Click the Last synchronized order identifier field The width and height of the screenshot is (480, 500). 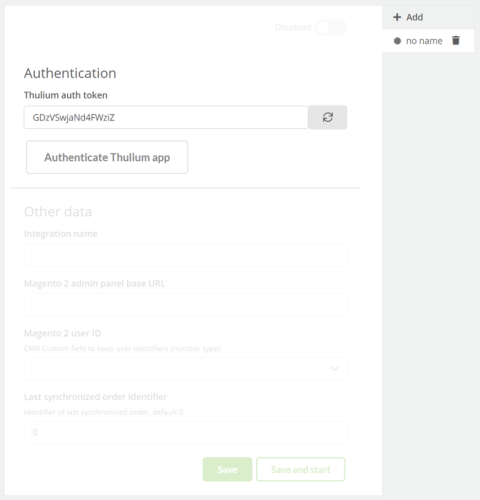185,432
